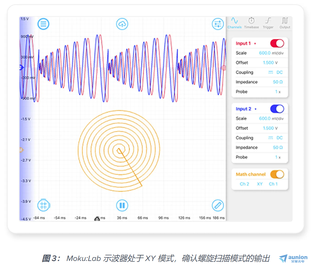
Task: Switch to the Trigger tab
Action: pyautogui.click(x=268, y=23)
